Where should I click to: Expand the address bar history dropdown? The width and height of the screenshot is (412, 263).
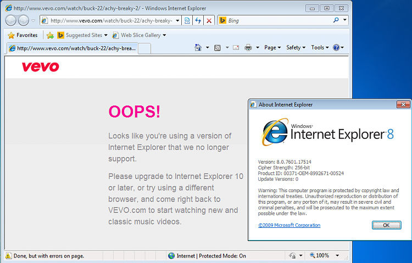[x=177, y=20]
